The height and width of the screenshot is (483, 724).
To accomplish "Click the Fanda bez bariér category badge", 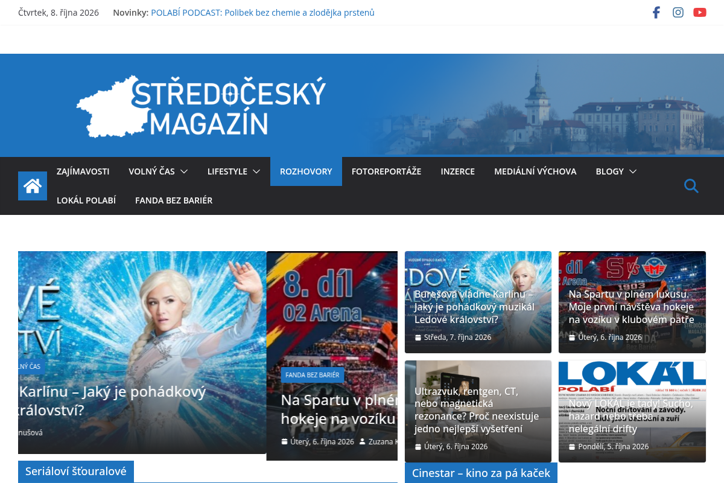I will tap(313, 375).
